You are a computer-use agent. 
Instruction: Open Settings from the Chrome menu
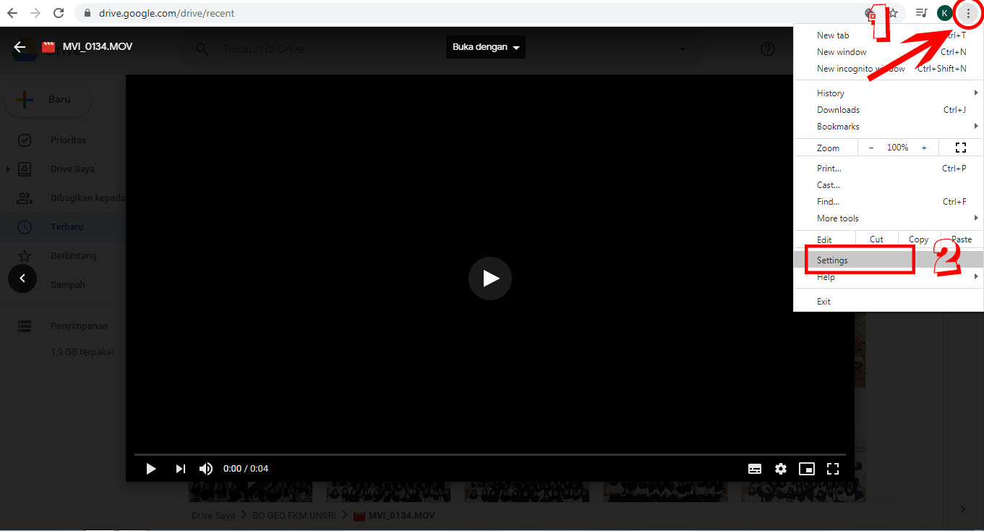point(889,260)
